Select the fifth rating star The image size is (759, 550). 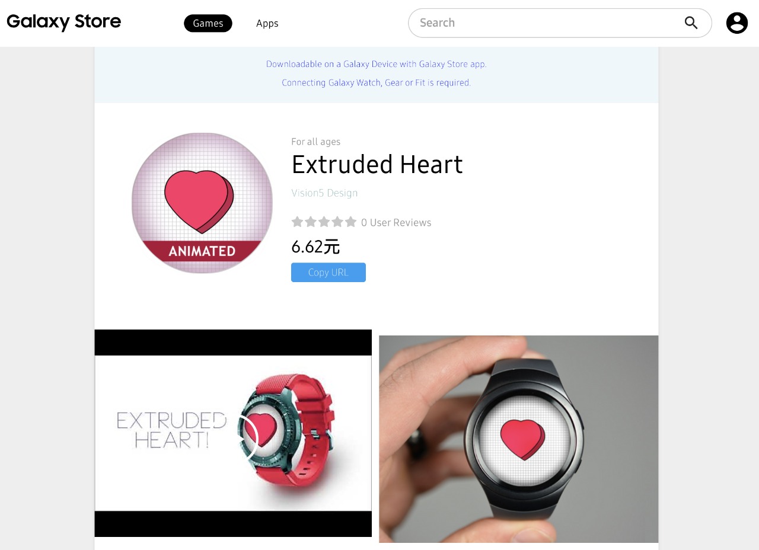pos(350,222)
